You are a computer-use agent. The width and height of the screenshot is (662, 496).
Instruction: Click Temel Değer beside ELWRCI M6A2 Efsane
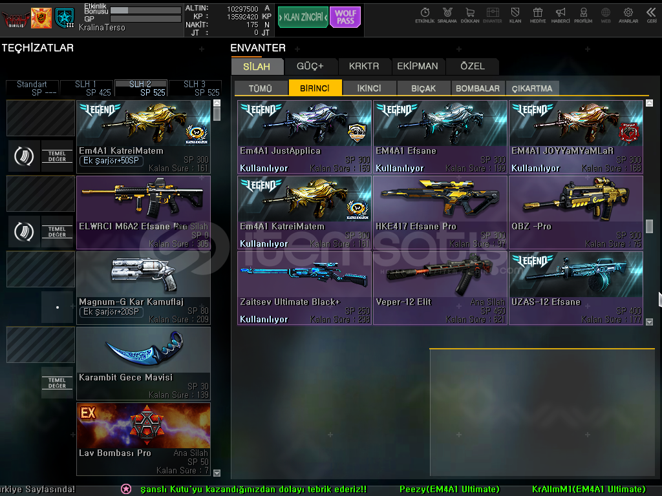(57, 232)
